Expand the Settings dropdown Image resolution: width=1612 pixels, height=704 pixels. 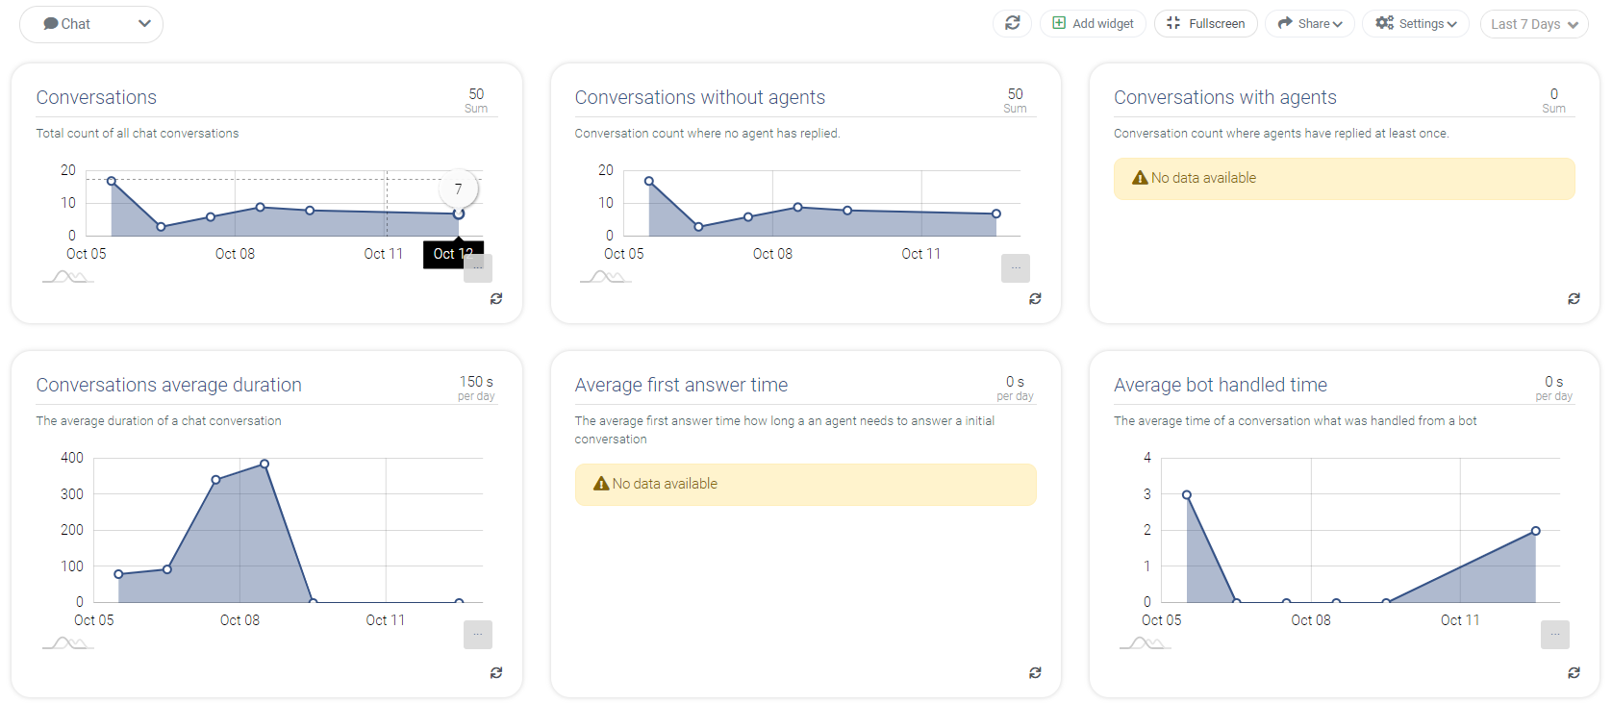tap(1416, 23)
